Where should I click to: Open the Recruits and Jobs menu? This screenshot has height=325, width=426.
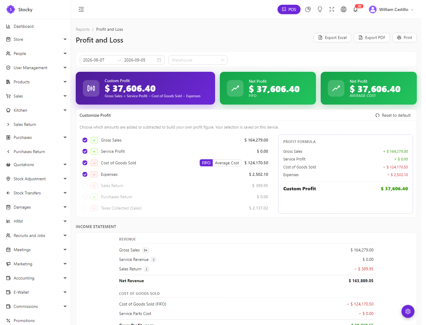(x=35, y=235)
